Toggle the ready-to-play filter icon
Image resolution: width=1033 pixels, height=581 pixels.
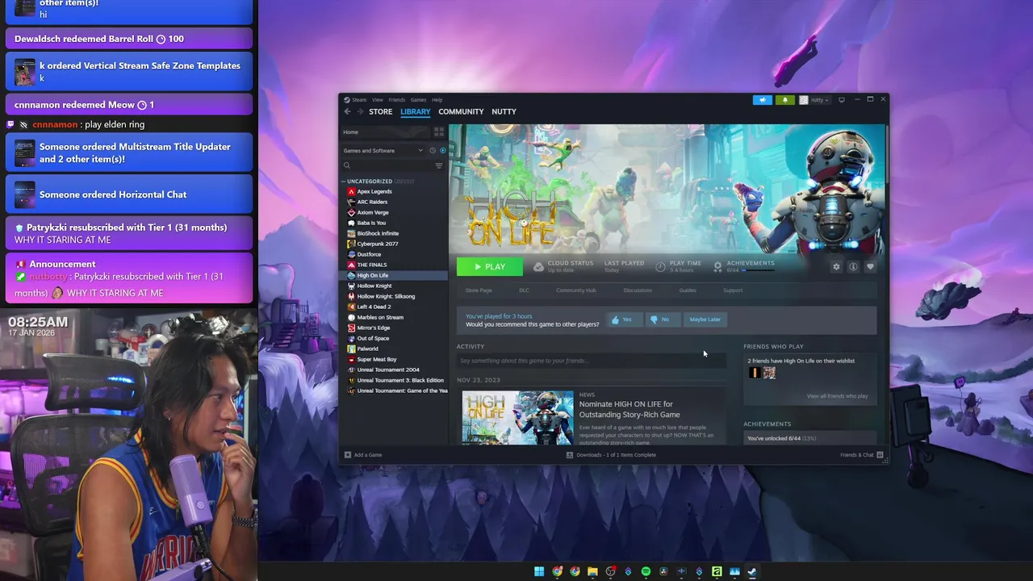click(x=442, y=151)
